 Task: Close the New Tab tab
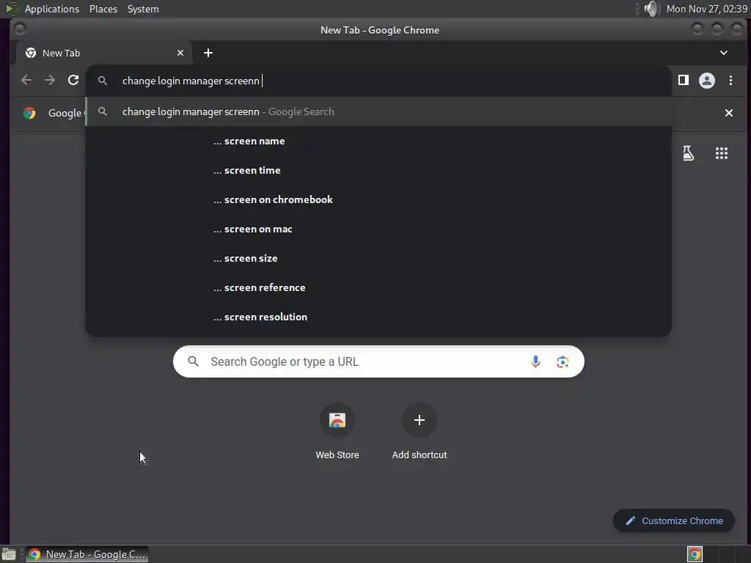tap(180, 53)
